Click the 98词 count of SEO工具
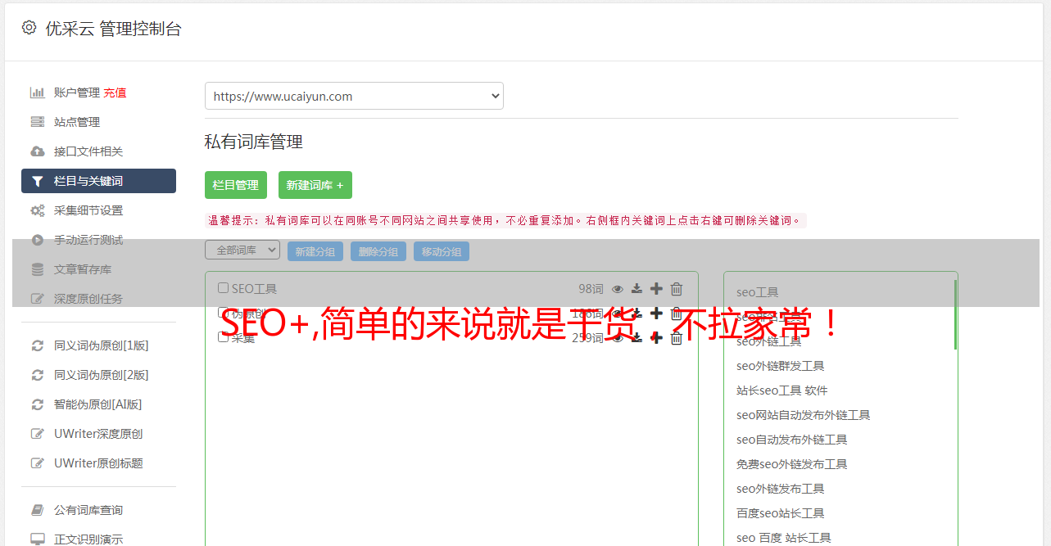The image size is (1051, 546). coord(591,288)
